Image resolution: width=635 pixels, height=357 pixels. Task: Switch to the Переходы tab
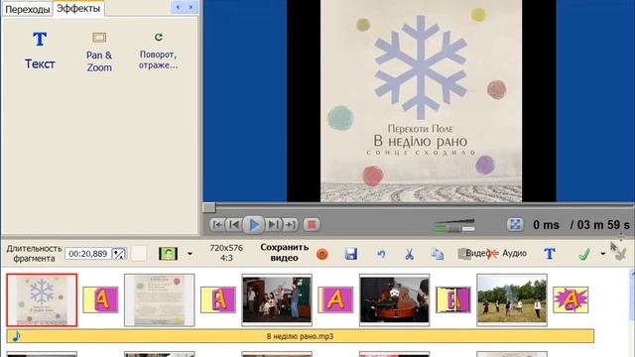27,9
